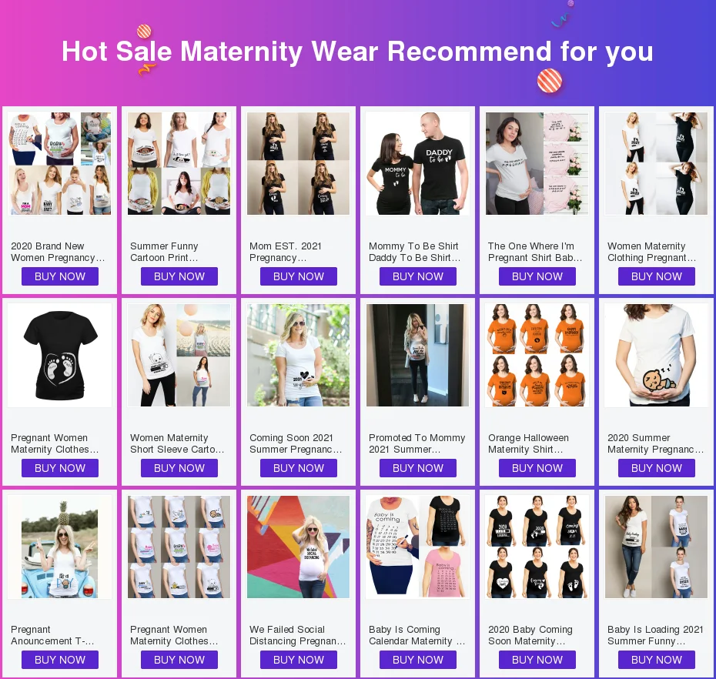
Task: Open 'Coming Soon 2021 Summer' product title
Action: click(x=296, y=443)
